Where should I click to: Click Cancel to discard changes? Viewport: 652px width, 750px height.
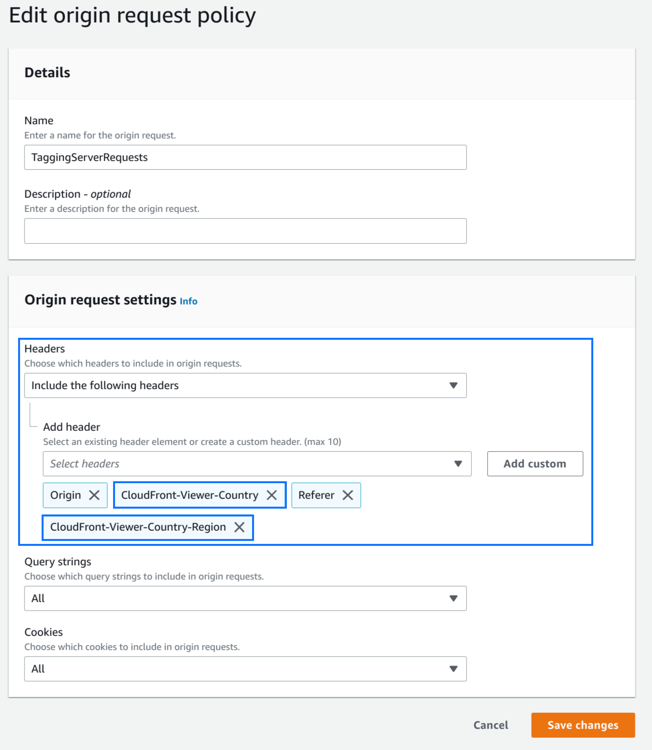pos(490,725)
